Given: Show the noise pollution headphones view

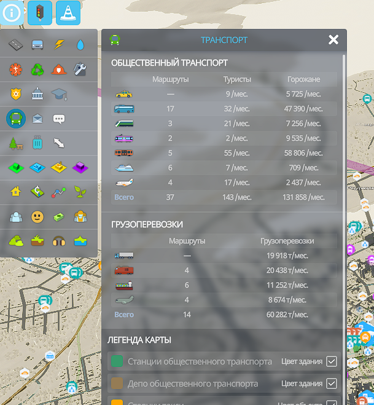Looking at the screenshot, I should click(x=59, y=241).
